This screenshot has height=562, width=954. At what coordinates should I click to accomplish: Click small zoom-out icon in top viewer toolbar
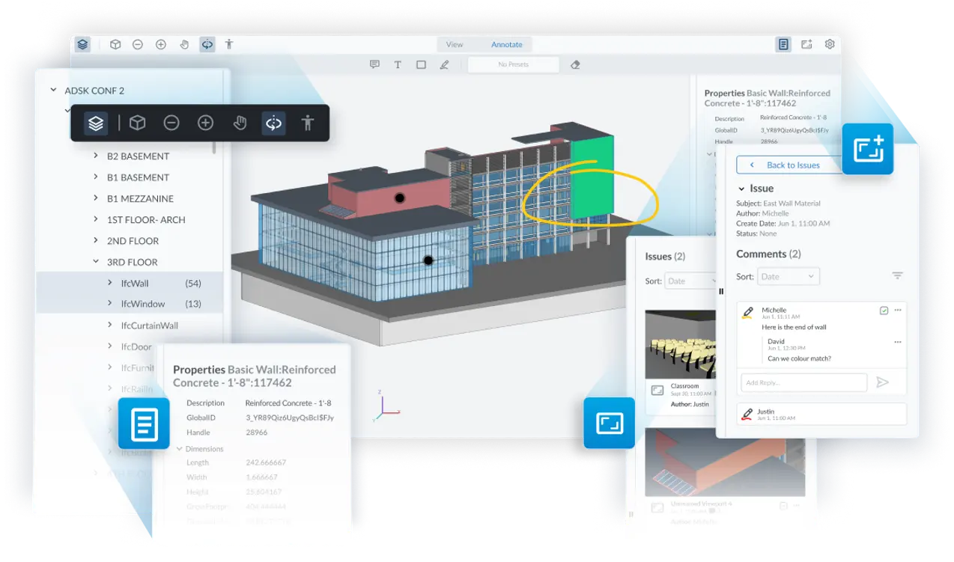click(x=138, y=44)
